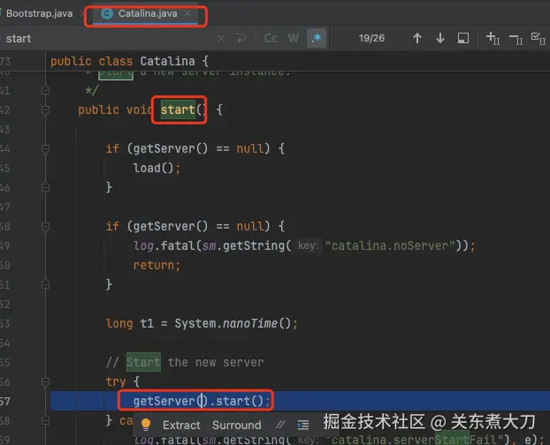Click the getServer().start(); line
The image size is (550, 445).
202,401
